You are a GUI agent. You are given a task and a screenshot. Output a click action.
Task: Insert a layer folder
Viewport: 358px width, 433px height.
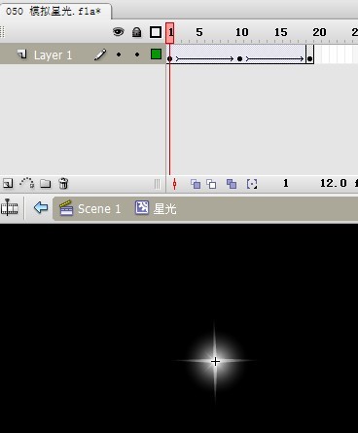(46, 184)
